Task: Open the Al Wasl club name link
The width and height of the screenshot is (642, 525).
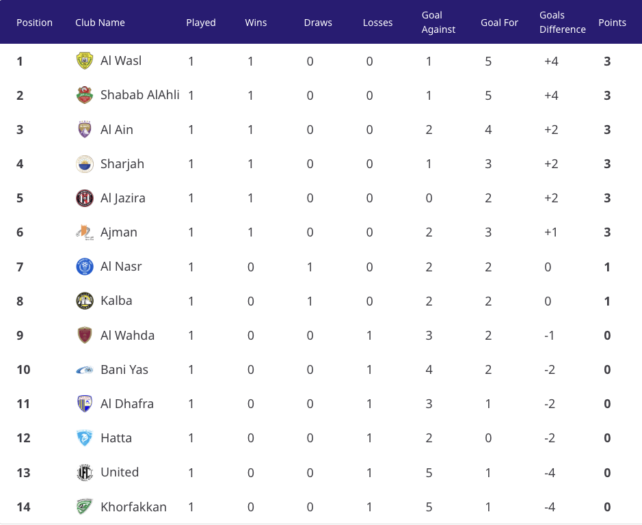Action: [x=121, y=61]
